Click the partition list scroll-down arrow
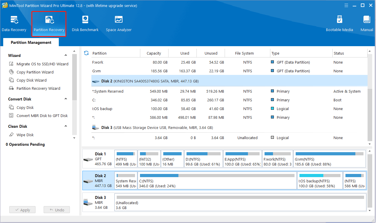The height and width of the screenshot is (223, 376). pyautogui.click(x=370, y=144)
